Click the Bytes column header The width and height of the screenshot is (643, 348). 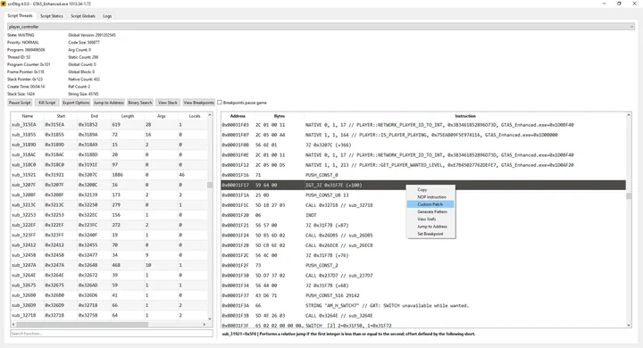280,116
